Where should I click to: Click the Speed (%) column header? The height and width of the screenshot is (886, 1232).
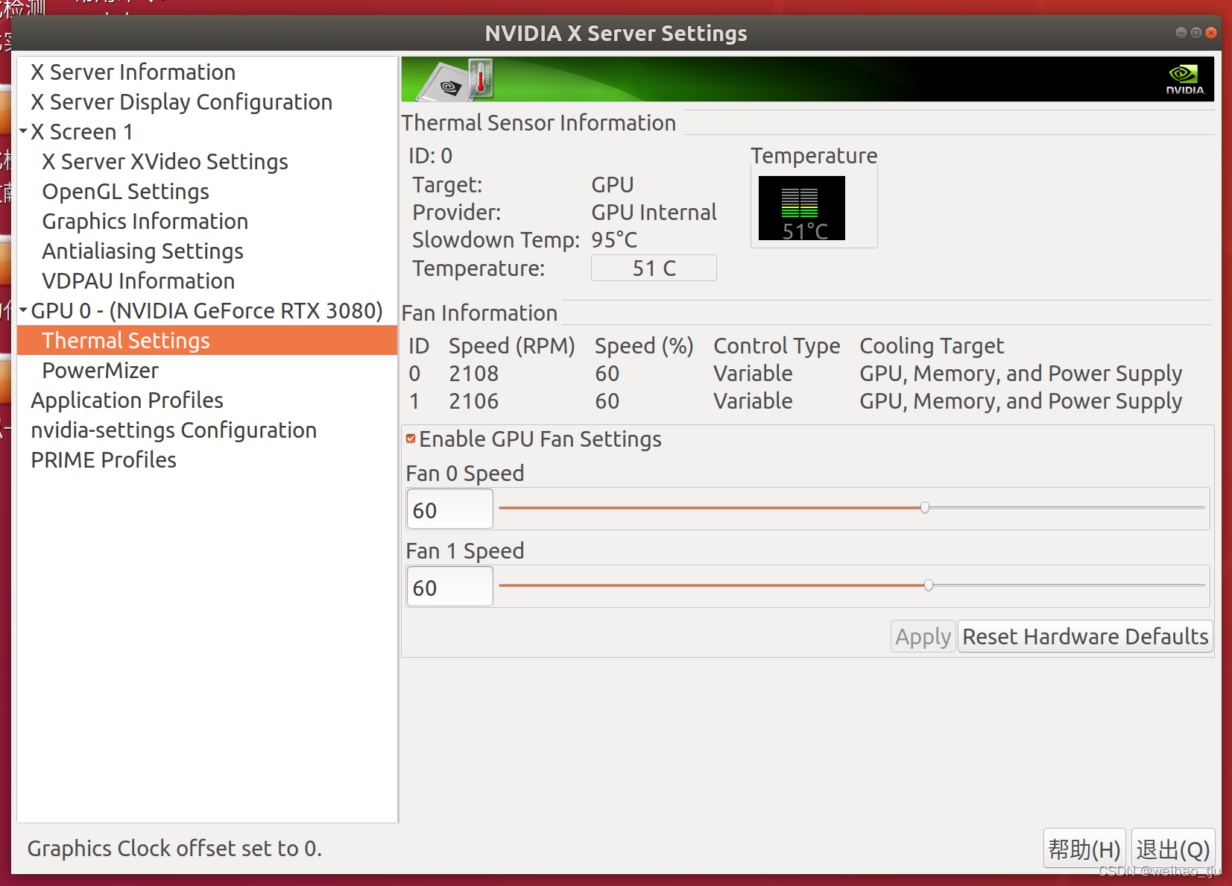coord(644,346)
